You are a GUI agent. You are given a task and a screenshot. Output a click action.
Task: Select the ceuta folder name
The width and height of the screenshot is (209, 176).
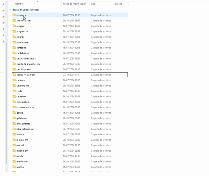click(19, 91)
